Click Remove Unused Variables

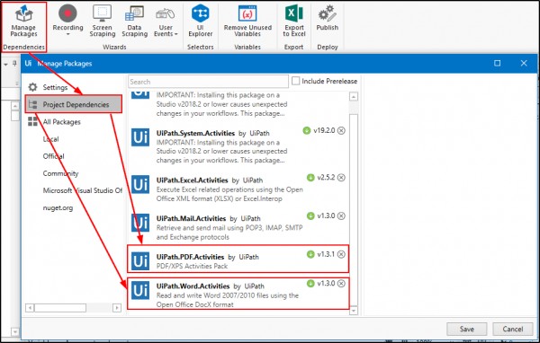247,22
